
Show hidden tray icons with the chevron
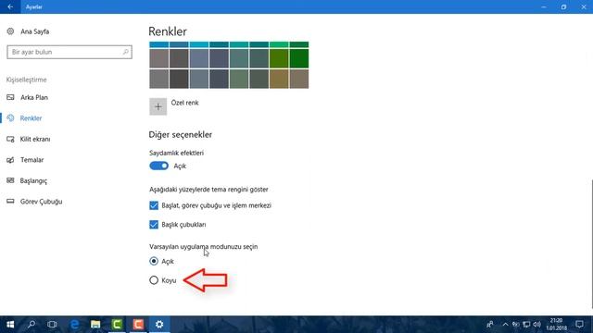[505, 325]
